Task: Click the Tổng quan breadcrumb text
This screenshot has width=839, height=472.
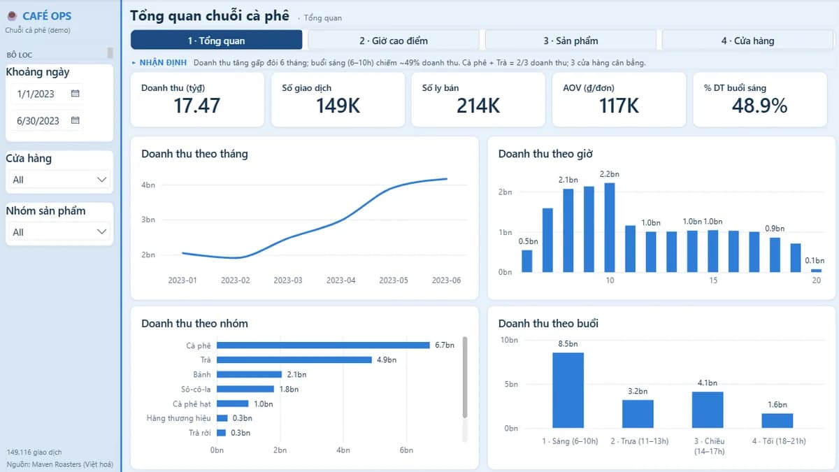Action: [x=323, y=18]
